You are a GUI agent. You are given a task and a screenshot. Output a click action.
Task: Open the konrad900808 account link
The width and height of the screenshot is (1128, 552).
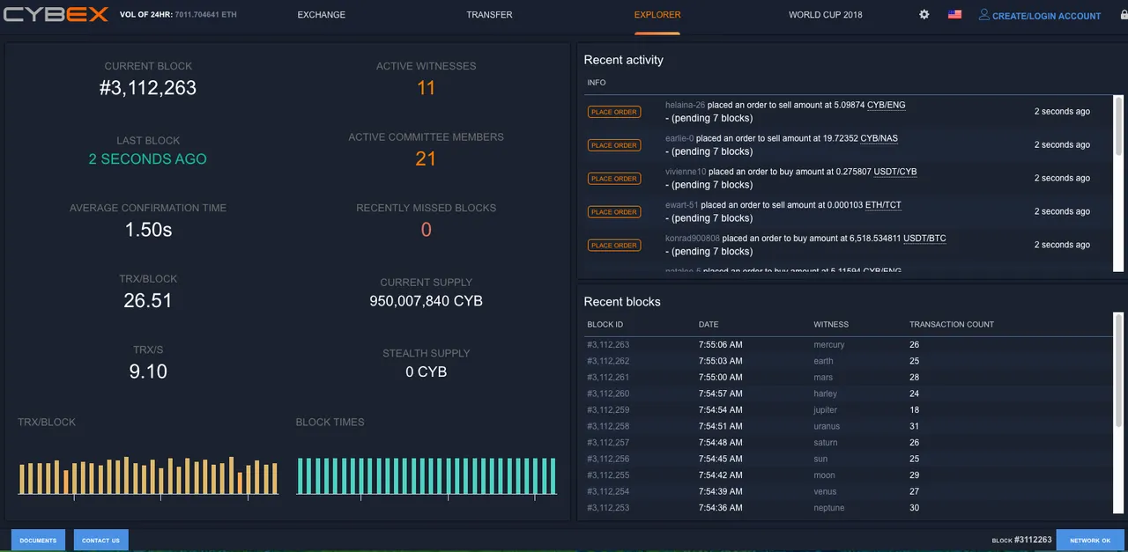(693, 239)
